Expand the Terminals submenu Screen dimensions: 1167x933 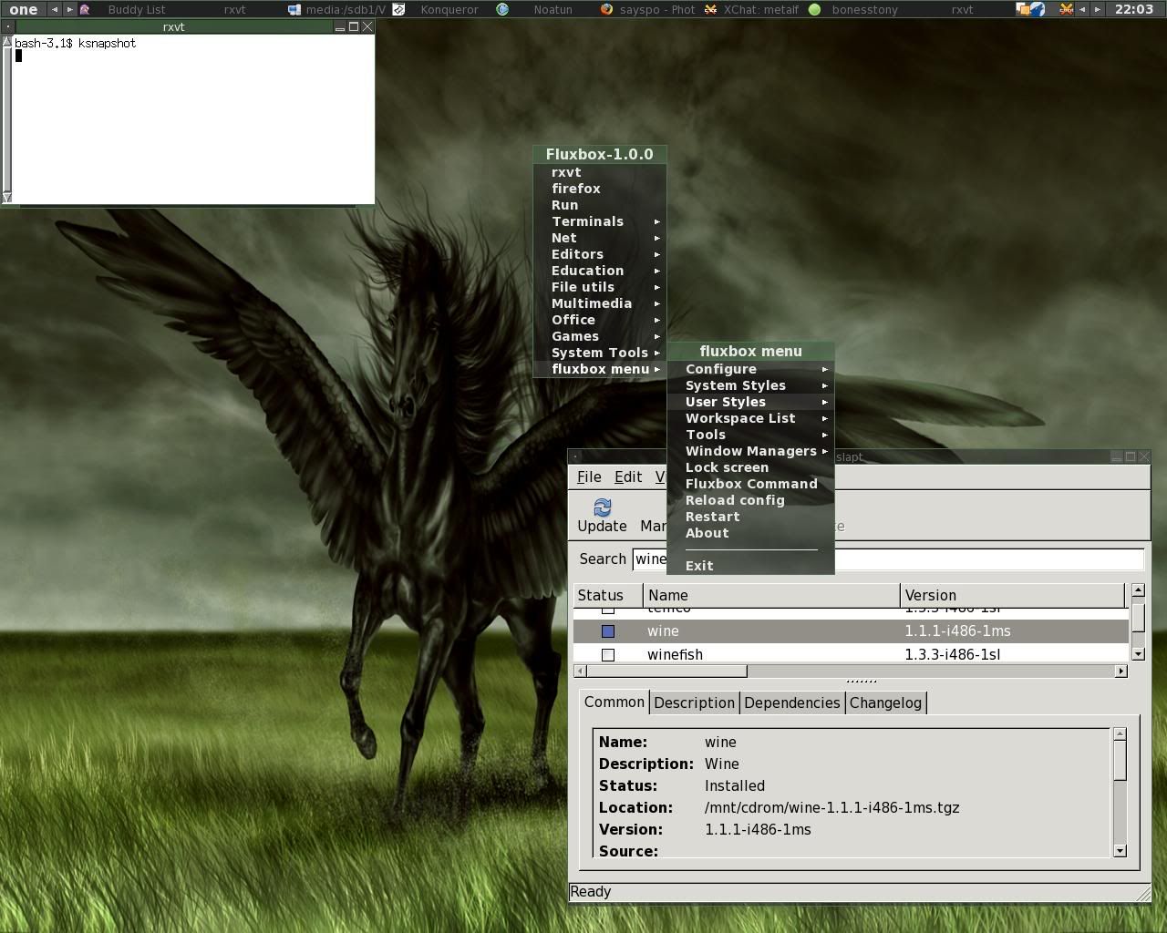600,221
